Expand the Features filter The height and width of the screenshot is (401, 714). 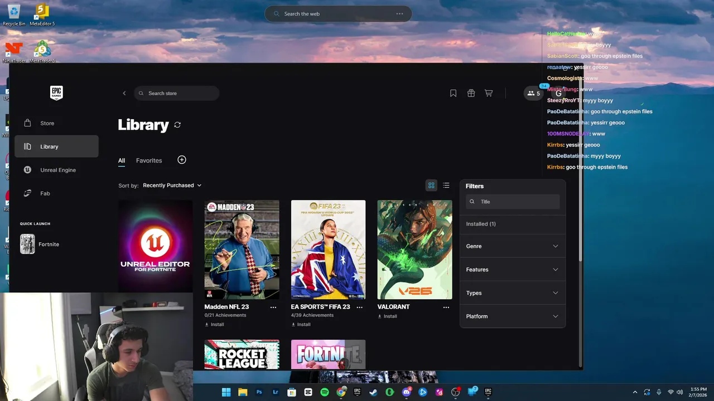513,270
